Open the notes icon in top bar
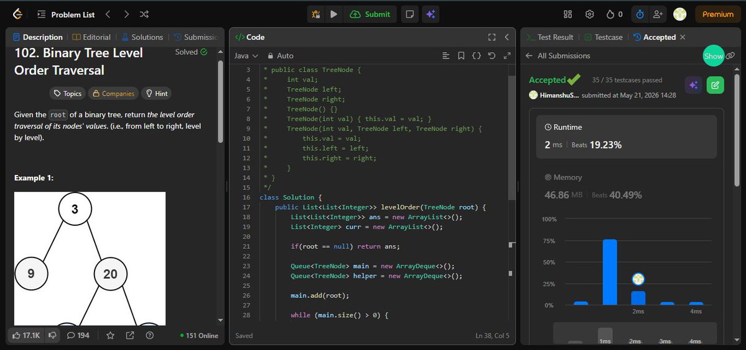The width and height of the screenshot is (746, 350). pos(409,14)
